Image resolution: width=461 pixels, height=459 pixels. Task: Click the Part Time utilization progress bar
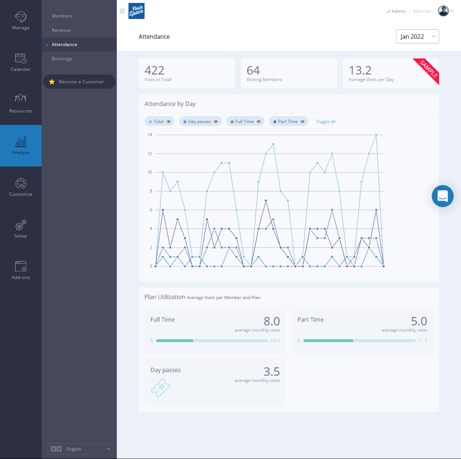pyautogui.click(x=360, y=341)
